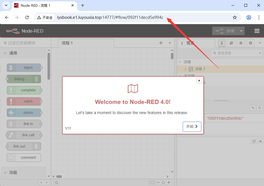Select the catch node in palette
The image size is (264, 186).
pyautogui.click(x=24, y=101)
